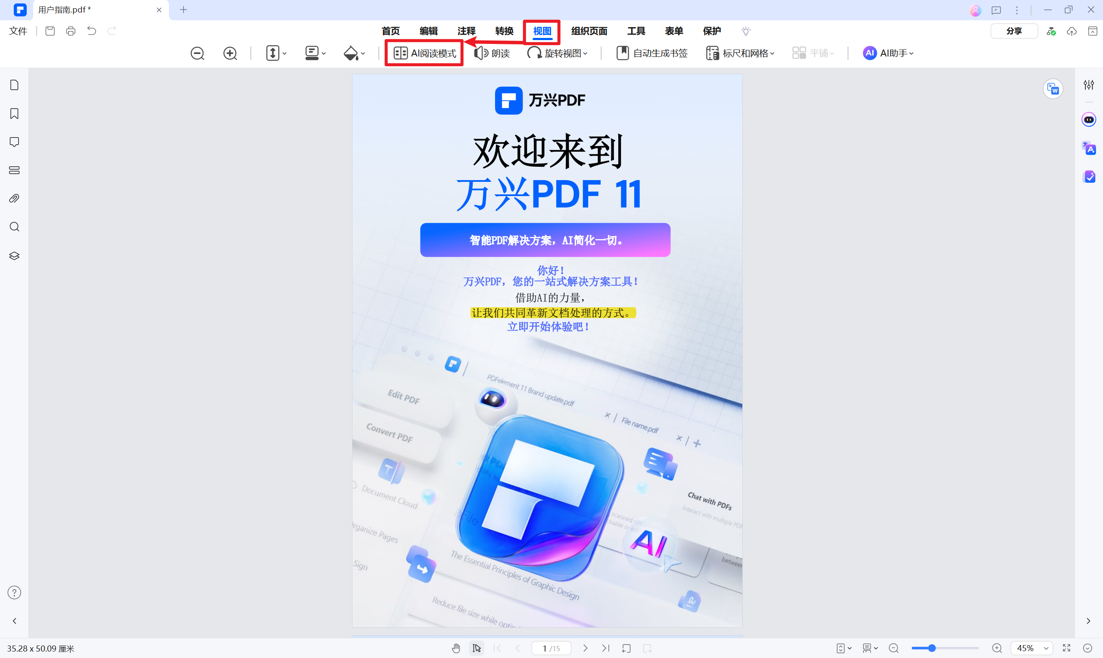Open the search panel in the left sidebar
This screenshot has height=658, width=1103.
point(14,227)
